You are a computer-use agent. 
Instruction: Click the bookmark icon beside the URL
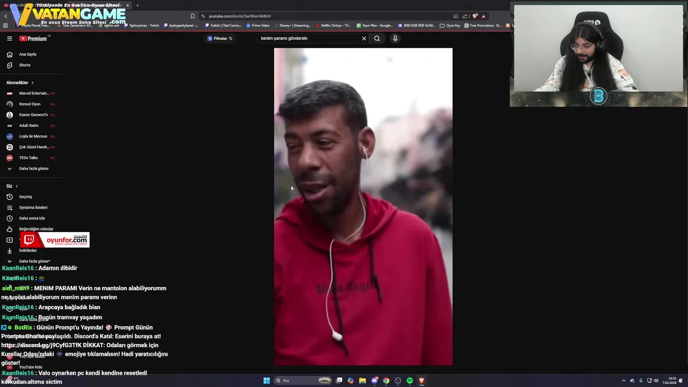tap(192, 16)
